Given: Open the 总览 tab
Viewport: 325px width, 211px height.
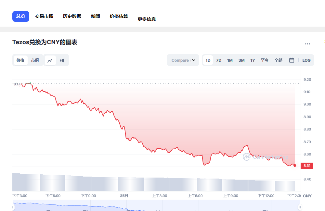Looking at the screenshot, I should pyautogui.click(x=21, y=16).
